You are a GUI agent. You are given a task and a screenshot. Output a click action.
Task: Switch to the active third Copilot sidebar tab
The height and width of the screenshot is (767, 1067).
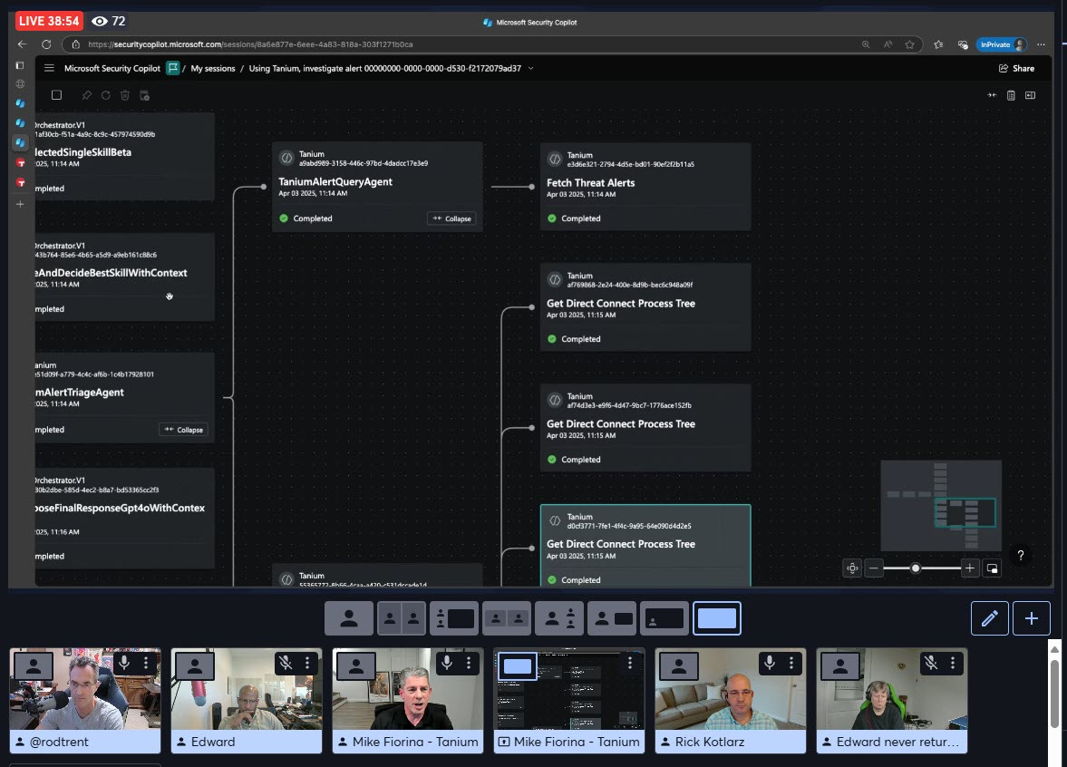tap(21, 143)
